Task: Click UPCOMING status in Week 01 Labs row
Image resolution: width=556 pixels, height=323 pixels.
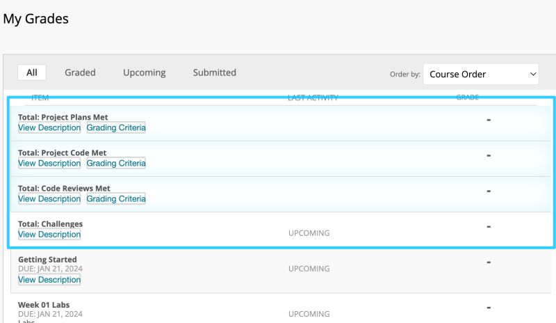Action: [309, 314]
